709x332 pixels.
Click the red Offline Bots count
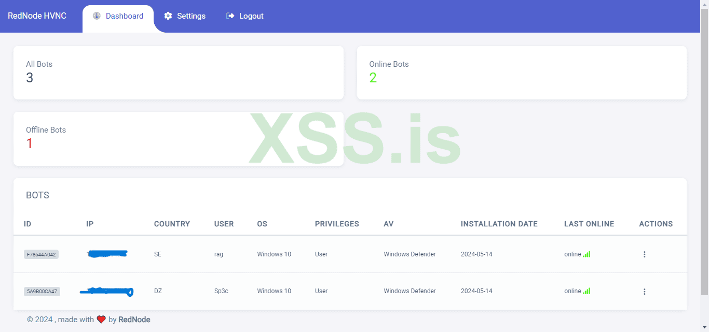[x=30, y=143]
